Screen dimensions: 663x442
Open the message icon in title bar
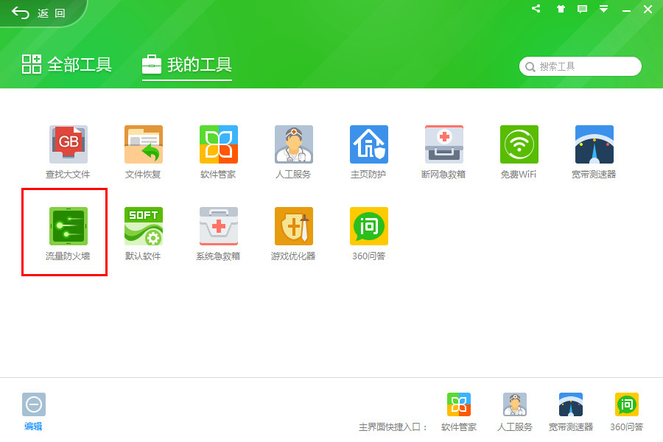[x=583, y=9]
